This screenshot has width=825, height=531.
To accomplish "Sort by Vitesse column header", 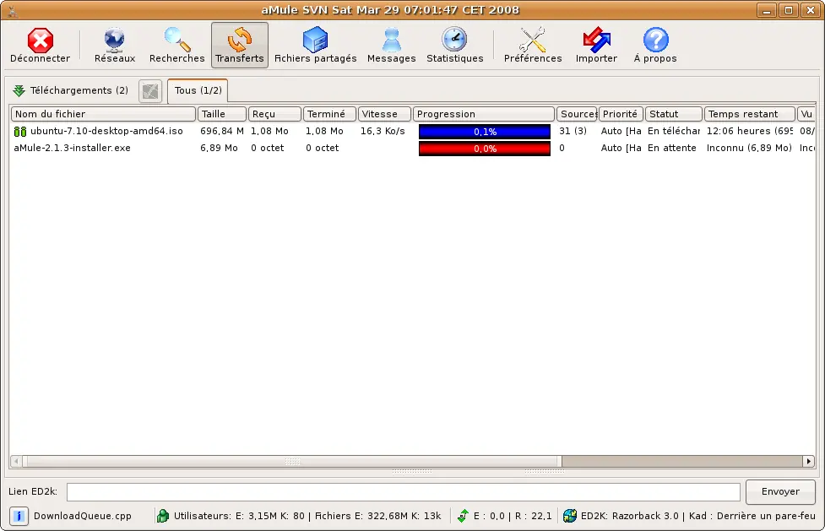I will (384, 114).
